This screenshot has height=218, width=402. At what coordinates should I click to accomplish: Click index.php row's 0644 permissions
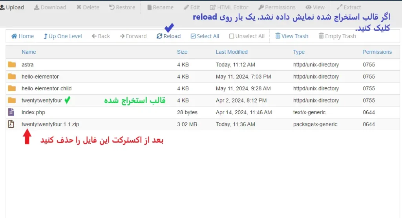(x=369, y=112)
